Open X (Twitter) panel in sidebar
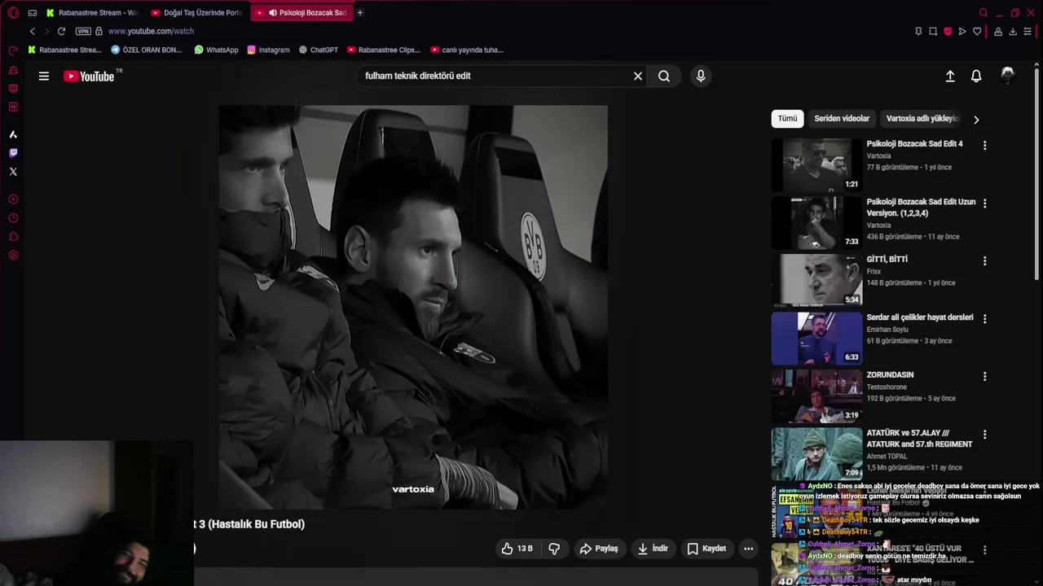Image resolution: width=1043 pixels, height=586 pixels. pyautogui.click(x=13, y=172)
